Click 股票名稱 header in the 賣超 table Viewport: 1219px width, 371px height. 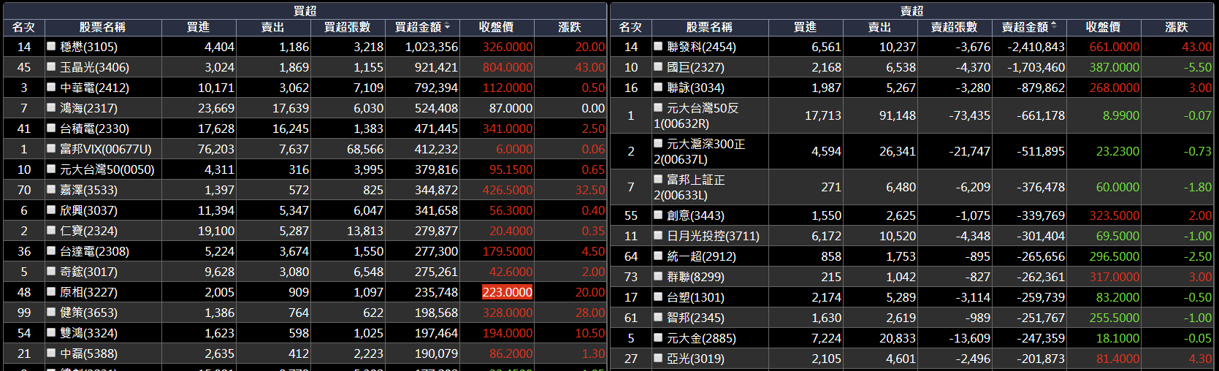(708, 27)
